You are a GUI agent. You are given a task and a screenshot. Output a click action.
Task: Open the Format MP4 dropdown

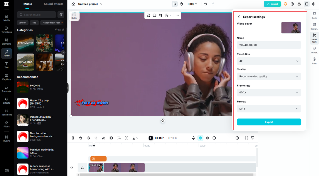click(269, 109)
